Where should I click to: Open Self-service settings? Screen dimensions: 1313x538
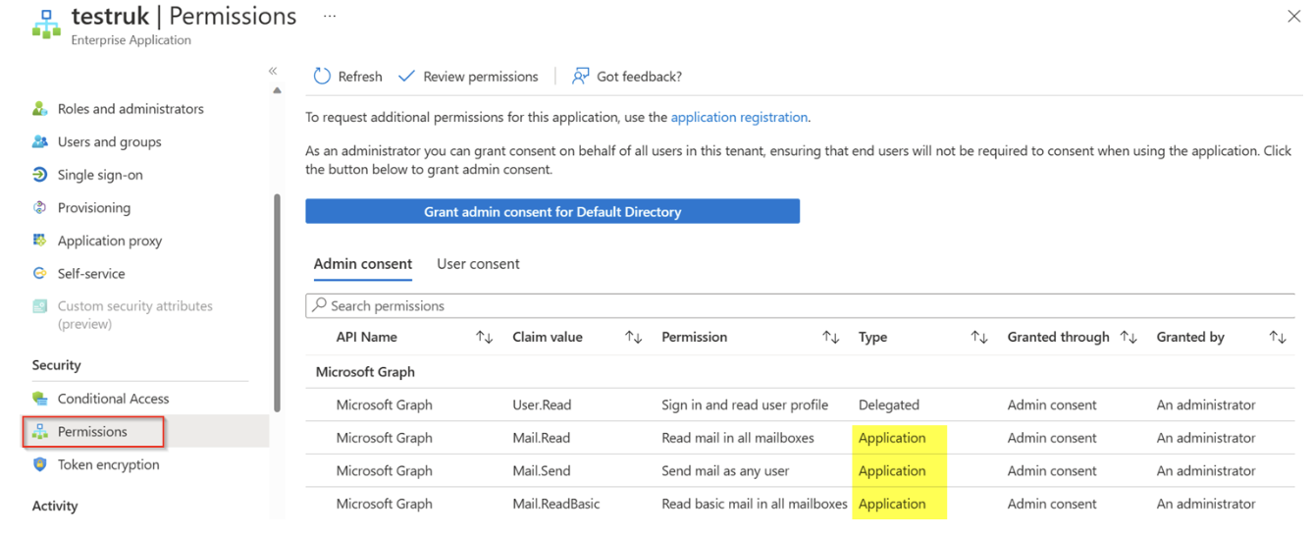[91, 274]
